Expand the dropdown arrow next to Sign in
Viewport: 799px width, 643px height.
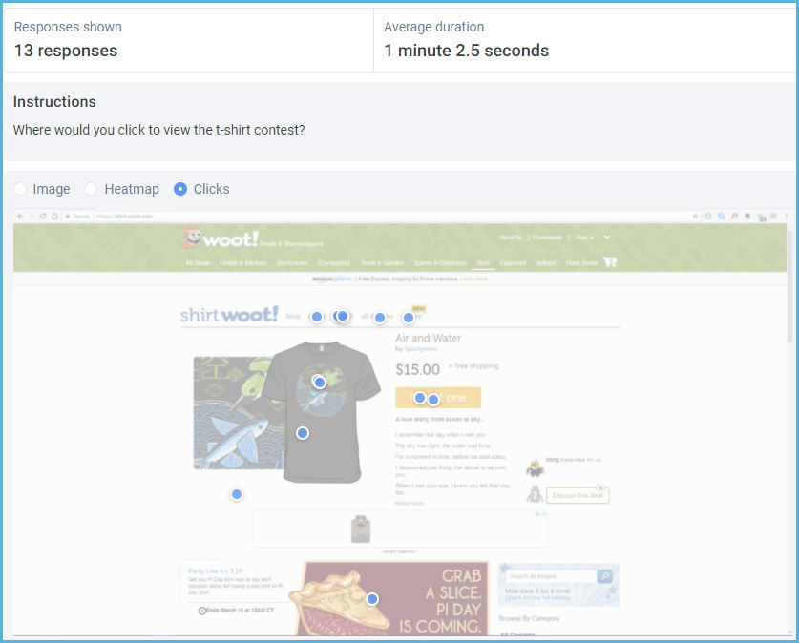pos(607,237)
